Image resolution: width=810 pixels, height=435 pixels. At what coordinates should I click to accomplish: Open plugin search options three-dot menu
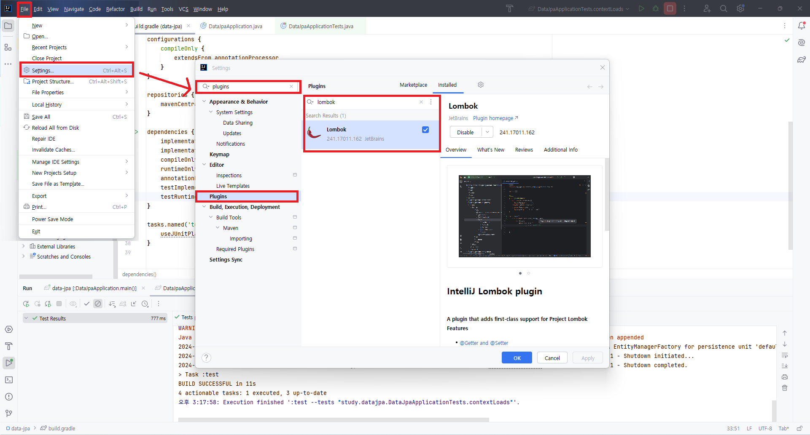point(431,102)
